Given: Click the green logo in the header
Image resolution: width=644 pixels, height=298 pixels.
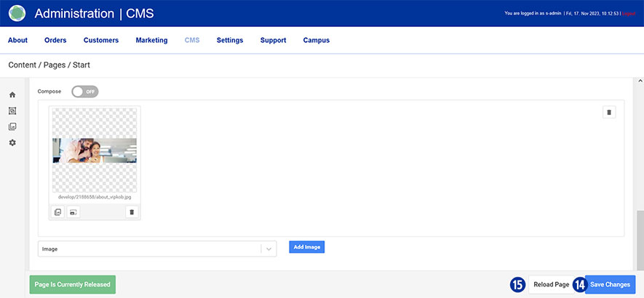Looking at the screenshot, I should 17,13.
